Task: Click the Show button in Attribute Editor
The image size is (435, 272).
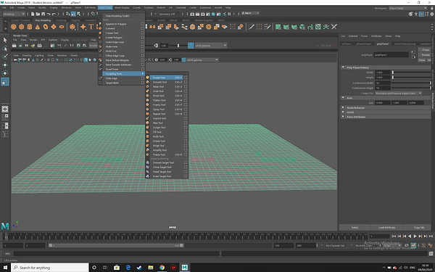Action: point(422,60)
